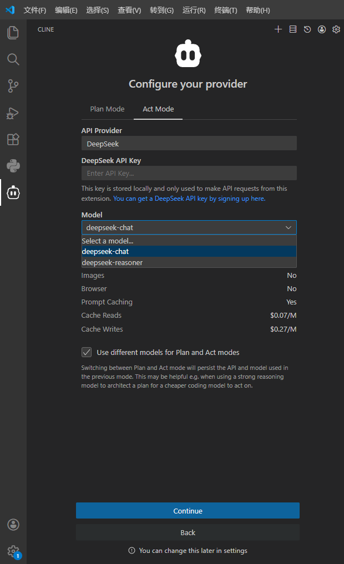Open the 文件(F) menu
This screenshot has width=344, height=564.
click(35, 10)
